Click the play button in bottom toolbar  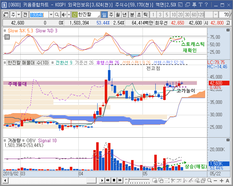[102, 180]
